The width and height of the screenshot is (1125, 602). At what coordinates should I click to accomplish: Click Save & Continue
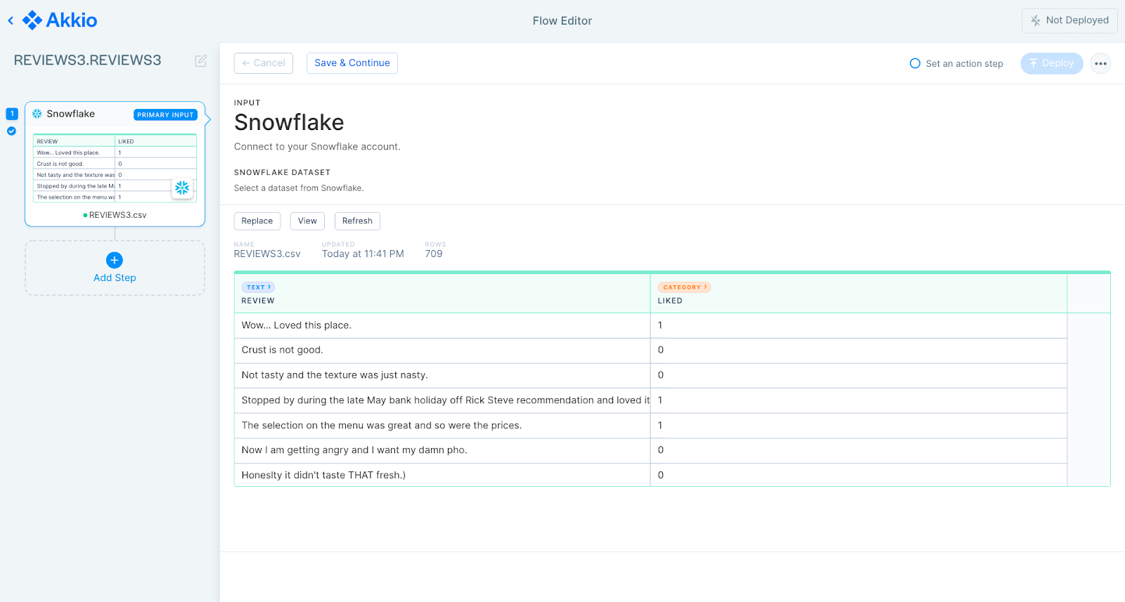coord(352,63)
